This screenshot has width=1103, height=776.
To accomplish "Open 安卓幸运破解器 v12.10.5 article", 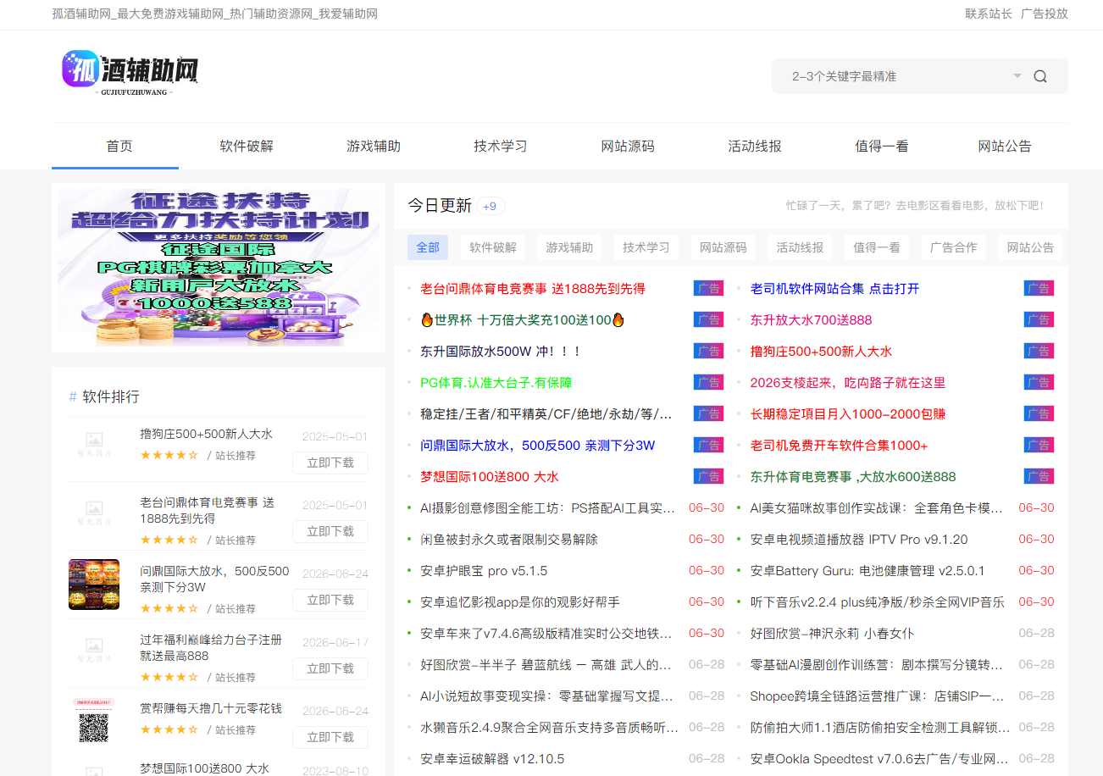I will point(492,758).
